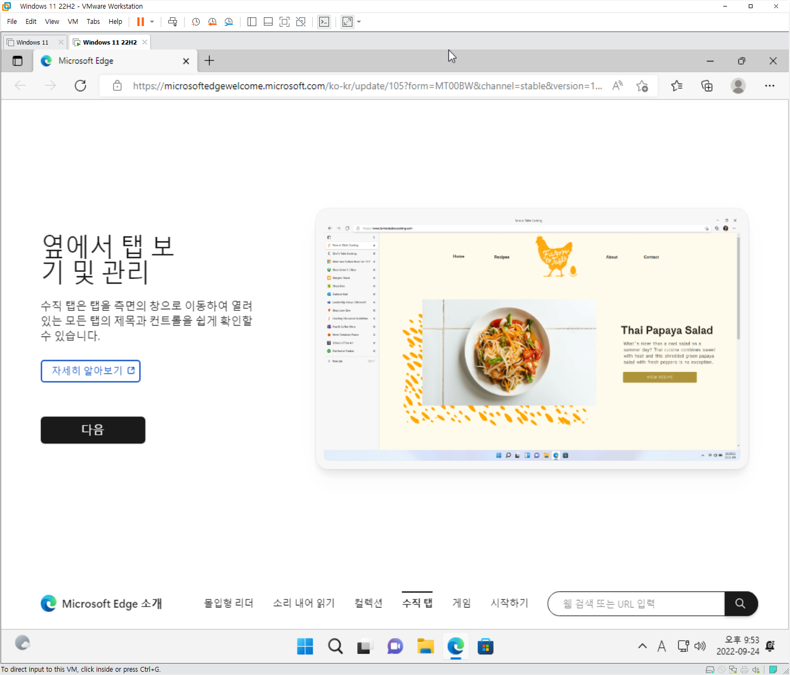Show hidden system tray icons
The height and width of the screenshot is (675, 790).
(x=642, y=646)
